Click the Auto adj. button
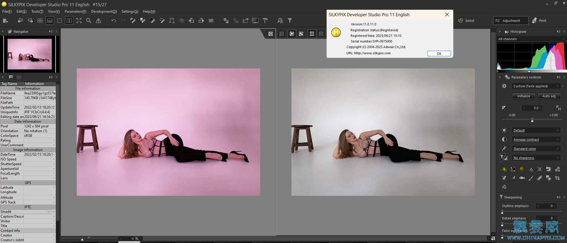Image resolution: width=567 pixels, height=243 pixels. pos(549,96)
